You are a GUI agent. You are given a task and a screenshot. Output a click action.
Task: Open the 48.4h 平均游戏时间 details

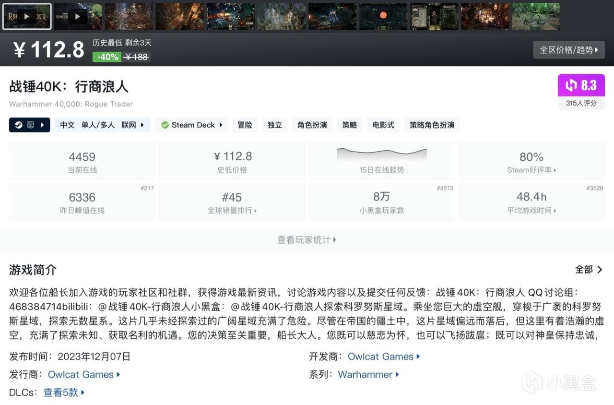point(531,202)
